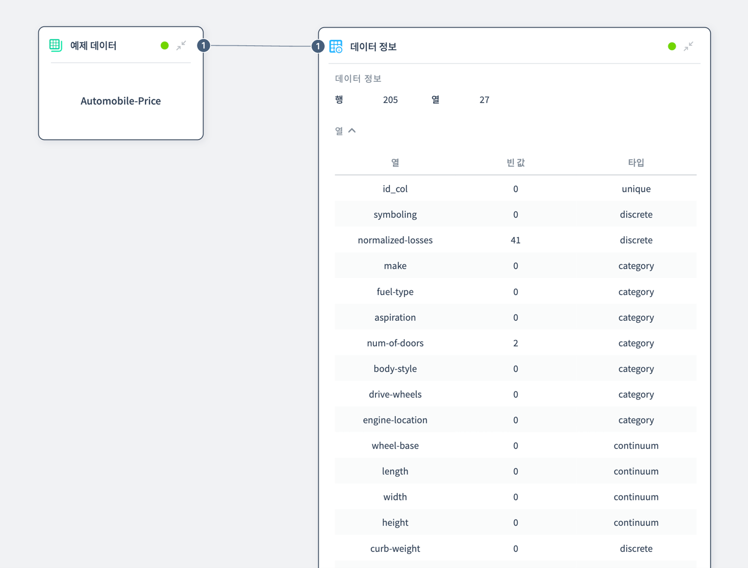Select output port 1 of 예제 데이터 node
748x568 pixels.
point(204,45)
